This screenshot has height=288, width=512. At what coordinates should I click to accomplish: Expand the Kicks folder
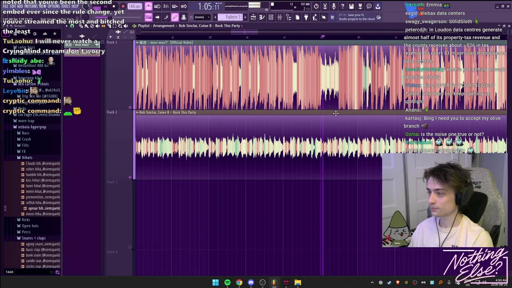[x=26, y=220]
